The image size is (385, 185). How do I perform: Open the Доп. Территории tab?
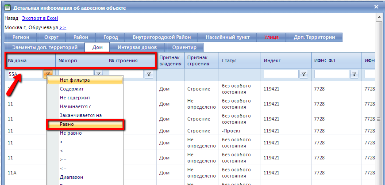pyautogui.click(x=314, y=37)
